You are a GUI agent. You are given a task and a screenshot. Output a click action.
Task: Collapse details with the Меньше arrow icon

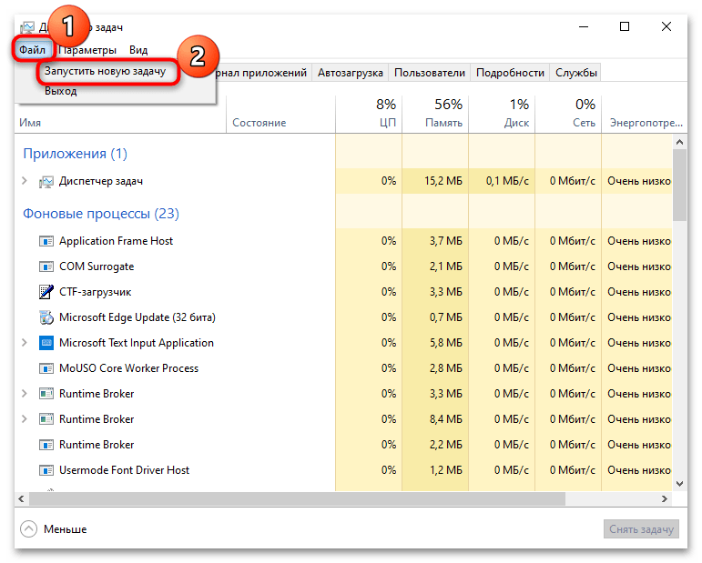pyautogui.click(x=28, y=529)
